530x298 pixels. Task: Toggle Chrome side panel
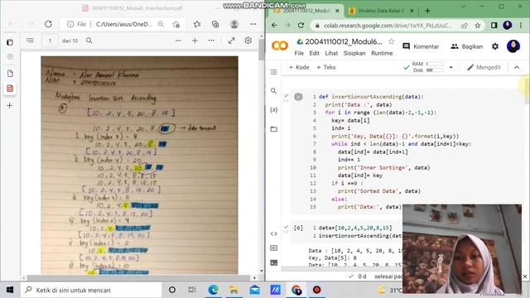coord(494,26)
